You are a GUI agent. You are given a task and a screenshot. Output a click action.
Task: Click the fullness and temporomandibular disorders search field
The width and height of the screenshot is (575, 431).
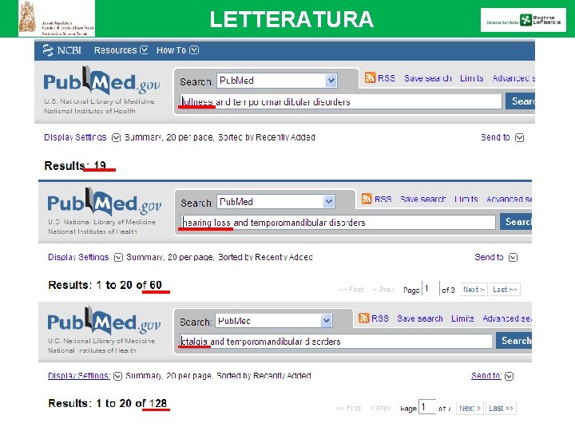tap(341, 101)
